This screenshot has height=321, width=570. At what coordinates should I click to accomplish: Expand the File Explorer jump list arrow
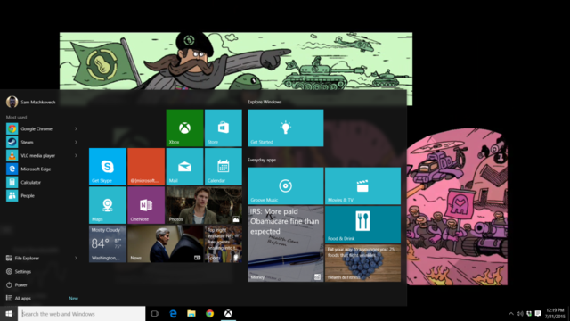[x=76, y=258]
